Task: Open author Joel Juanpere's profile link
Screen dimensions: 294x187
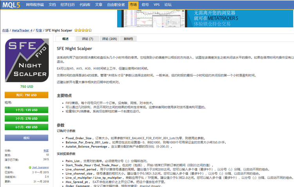Action: point(40,167)
